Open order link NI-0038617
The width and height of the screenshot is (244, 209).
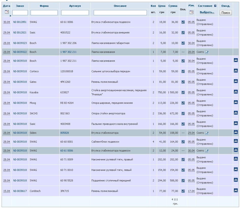pyautogui.click(x=20, y=191)
